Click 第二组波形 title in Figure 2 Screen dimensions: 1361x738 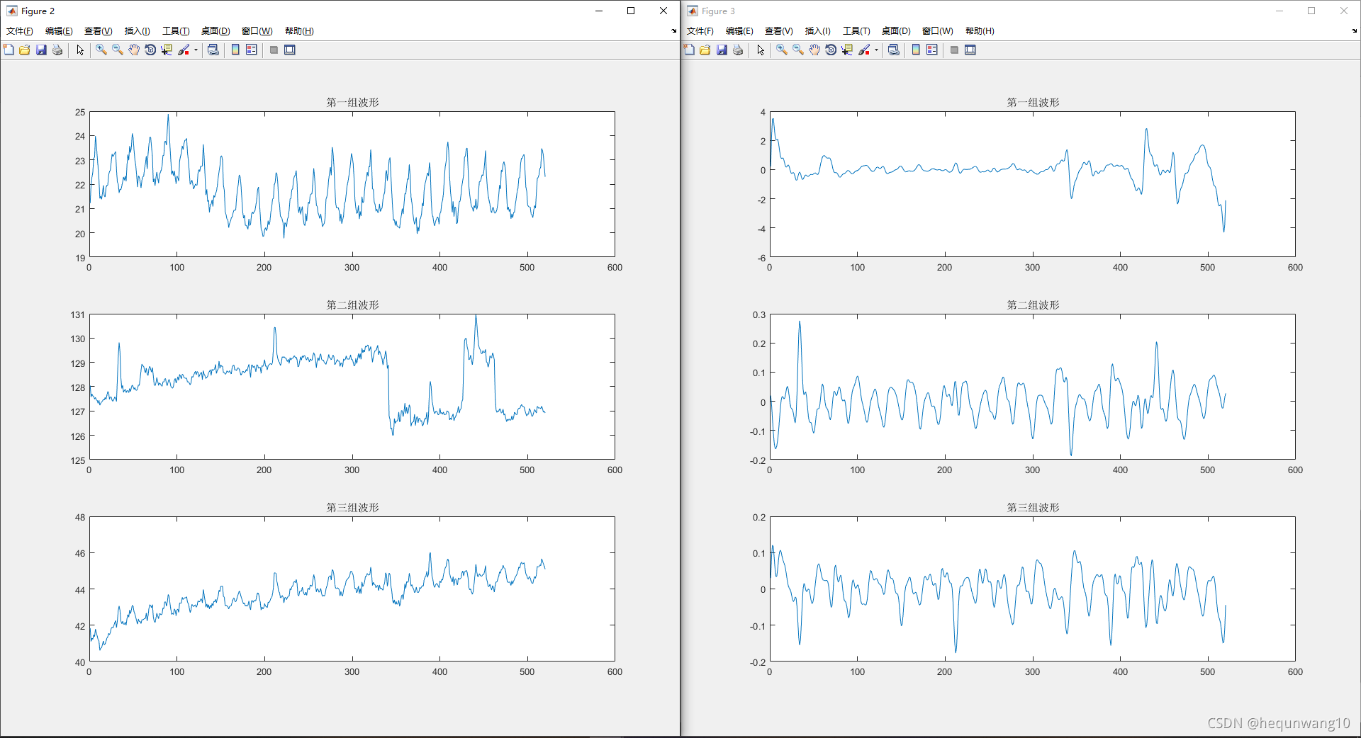(352, 305)
